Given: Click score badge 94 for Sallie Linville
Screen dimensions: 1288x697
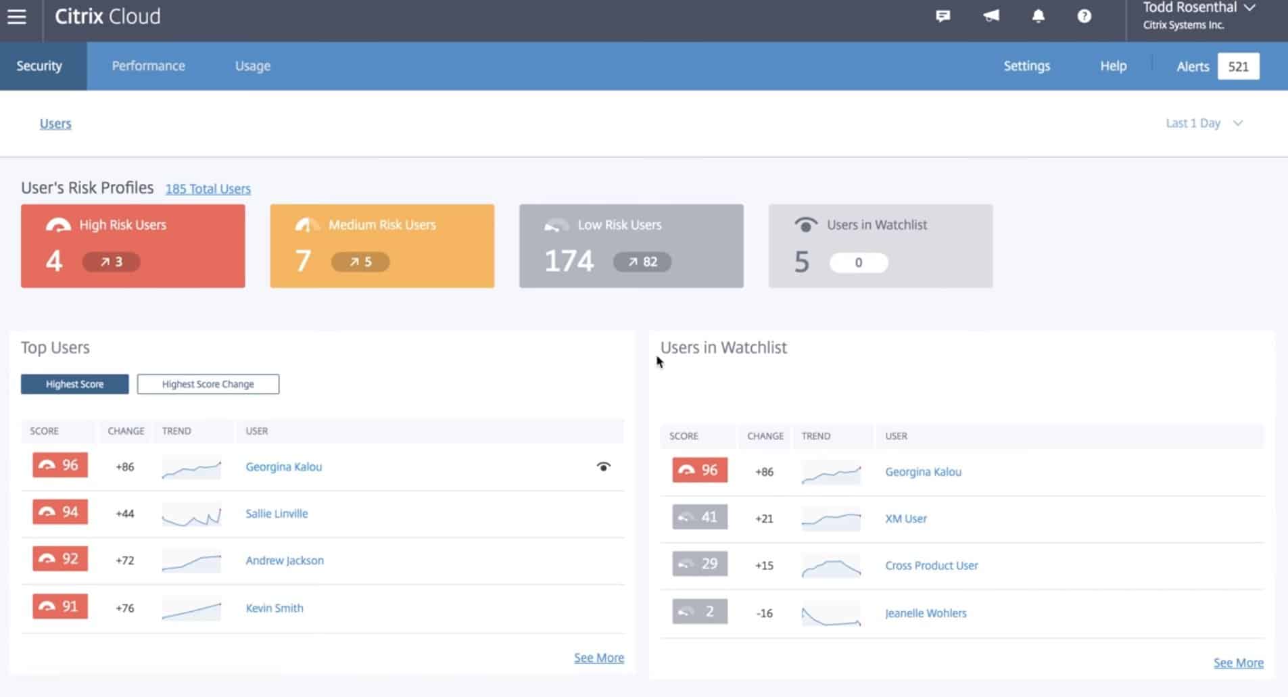Looking at the screenshot, I should (60, 512).
